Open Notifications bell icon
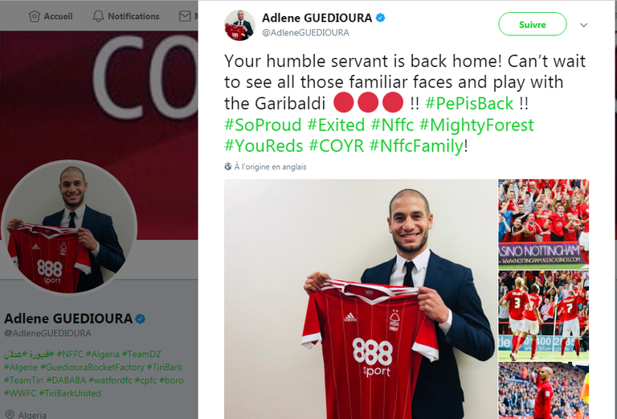The height and width of the screenshot is (419, 617). [98, 16]
